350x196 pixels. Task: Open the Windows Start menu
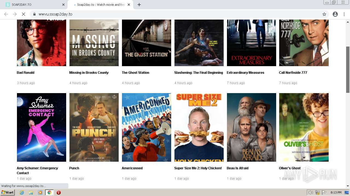[x=8, y=192]
